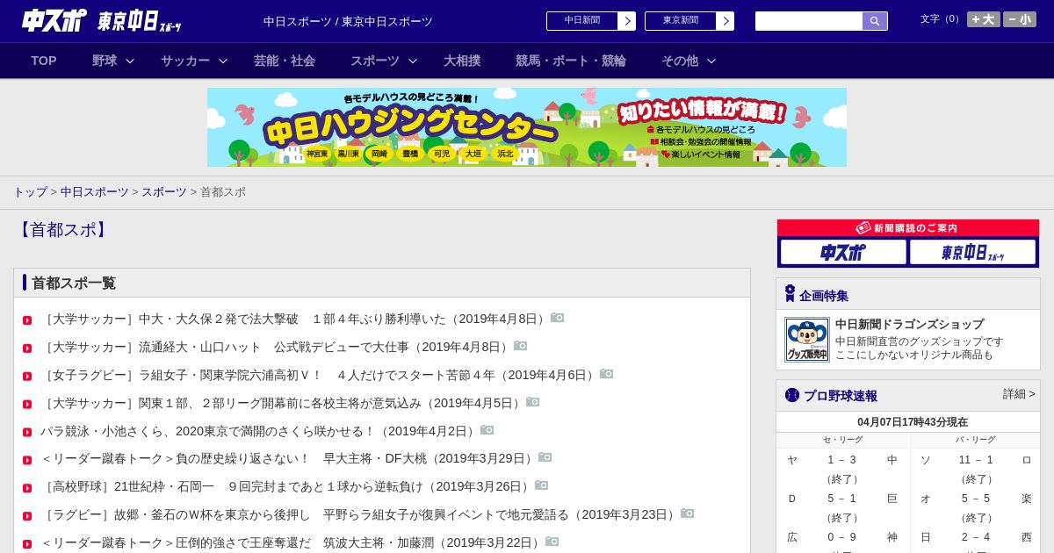The image size is (1054, 553).
Task: Focus the site search input field
Action: [809, 21]
